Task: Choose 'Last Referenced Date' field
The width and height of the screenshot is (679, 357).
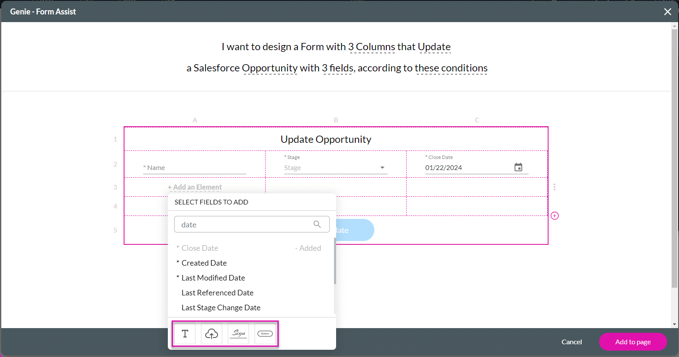Action: [x=217, y=293]
